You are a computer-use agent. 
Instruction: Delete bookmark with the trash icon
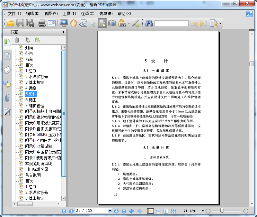click(17, 40)
